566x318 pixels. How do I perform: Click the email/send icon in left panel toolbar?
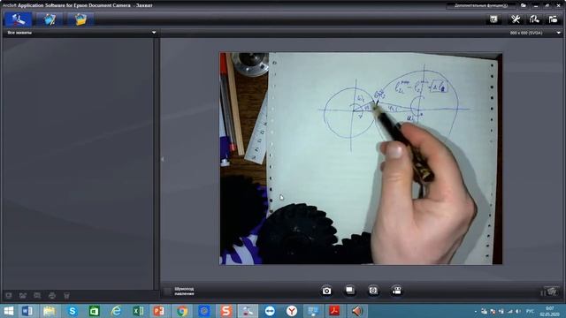[x=37, y=296]
